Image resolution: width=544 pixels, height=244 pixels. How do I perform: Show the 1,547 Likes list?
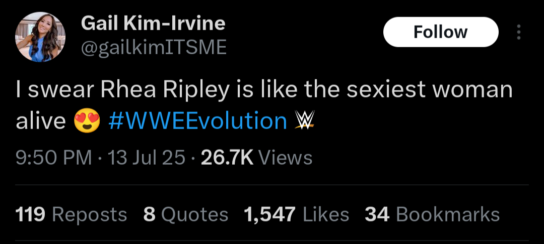[x=297, y=214]
